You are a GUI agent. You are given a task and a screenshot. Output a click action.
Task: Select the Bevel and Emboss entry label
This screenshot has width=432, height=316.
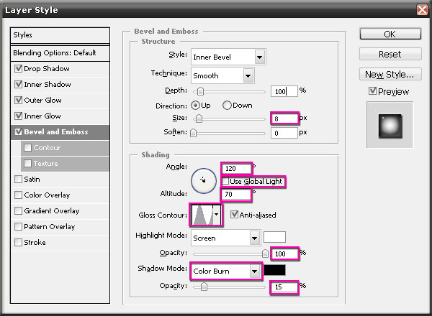[x=56, y=132]
